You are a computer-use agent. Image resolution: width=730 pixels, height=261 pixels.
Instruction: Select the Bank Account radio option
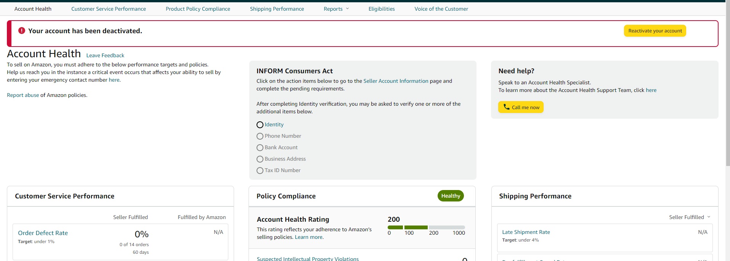coord(260,148)
